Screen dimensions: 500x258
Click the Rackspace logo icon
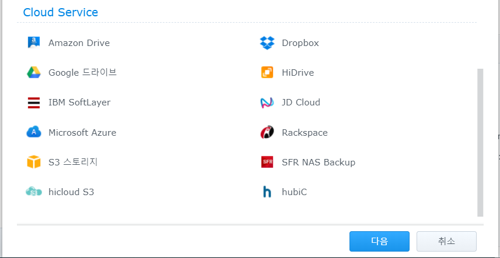[267, 132]
